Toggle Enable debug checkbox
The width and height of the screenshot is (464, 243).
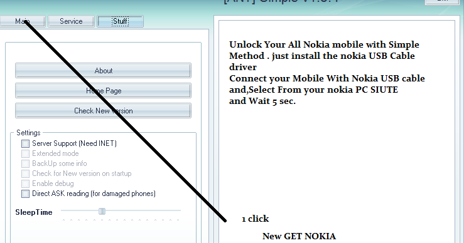pos(26,184)
